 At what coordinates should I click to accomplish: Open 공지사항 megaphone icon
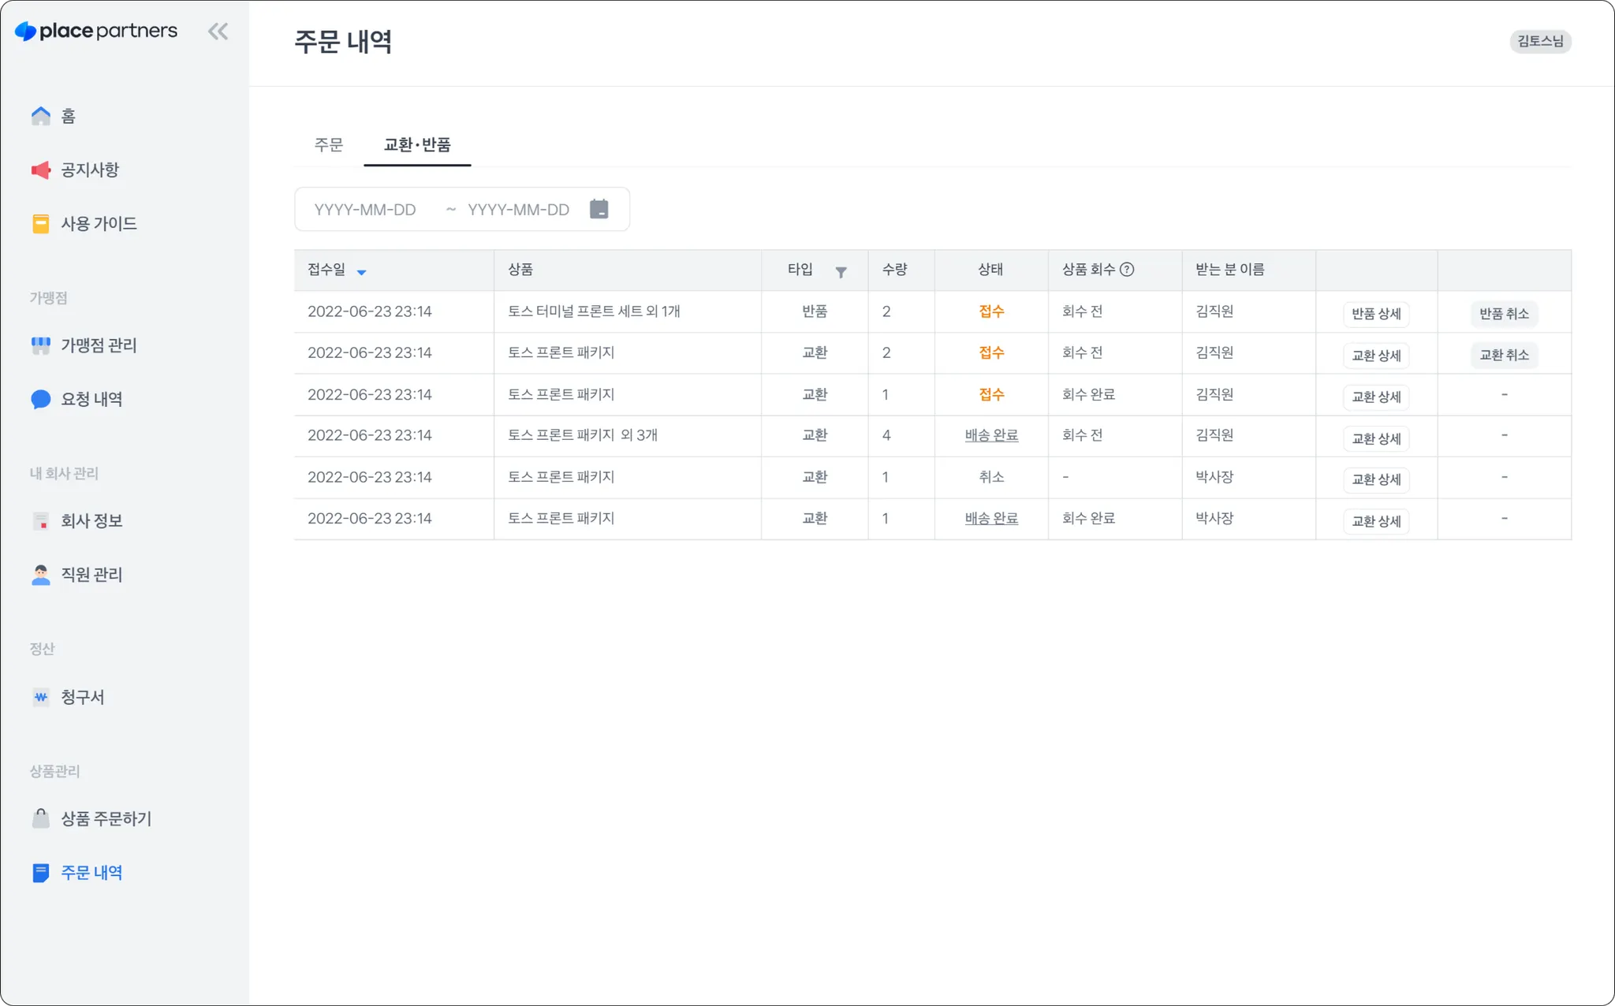[x=41, y=170]
